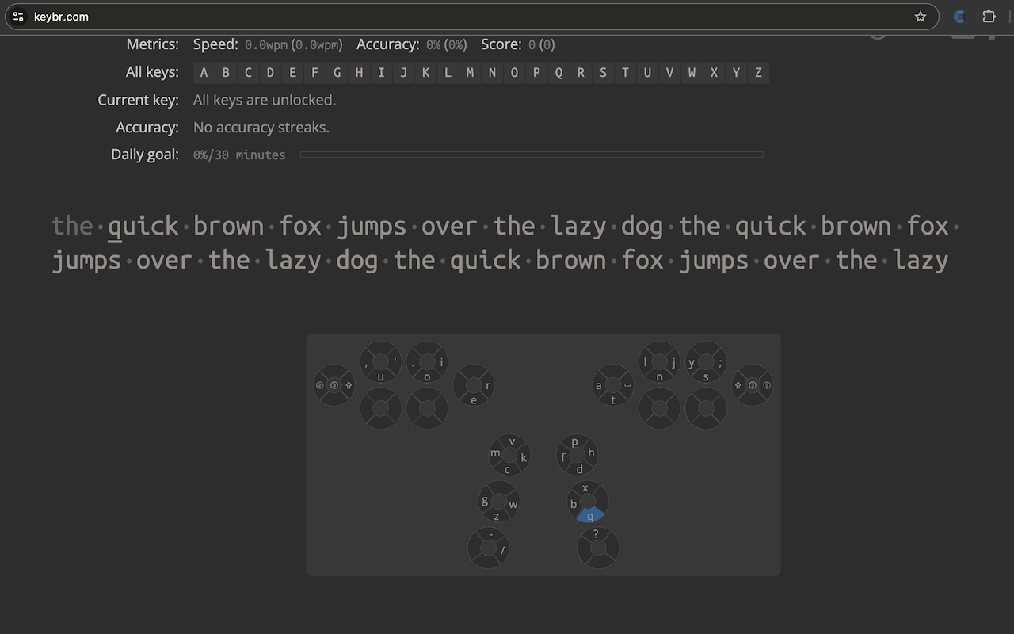Click the R key on the keyboard layout
Viewport: 1014px width, 634px height.
tap(486, 386)
